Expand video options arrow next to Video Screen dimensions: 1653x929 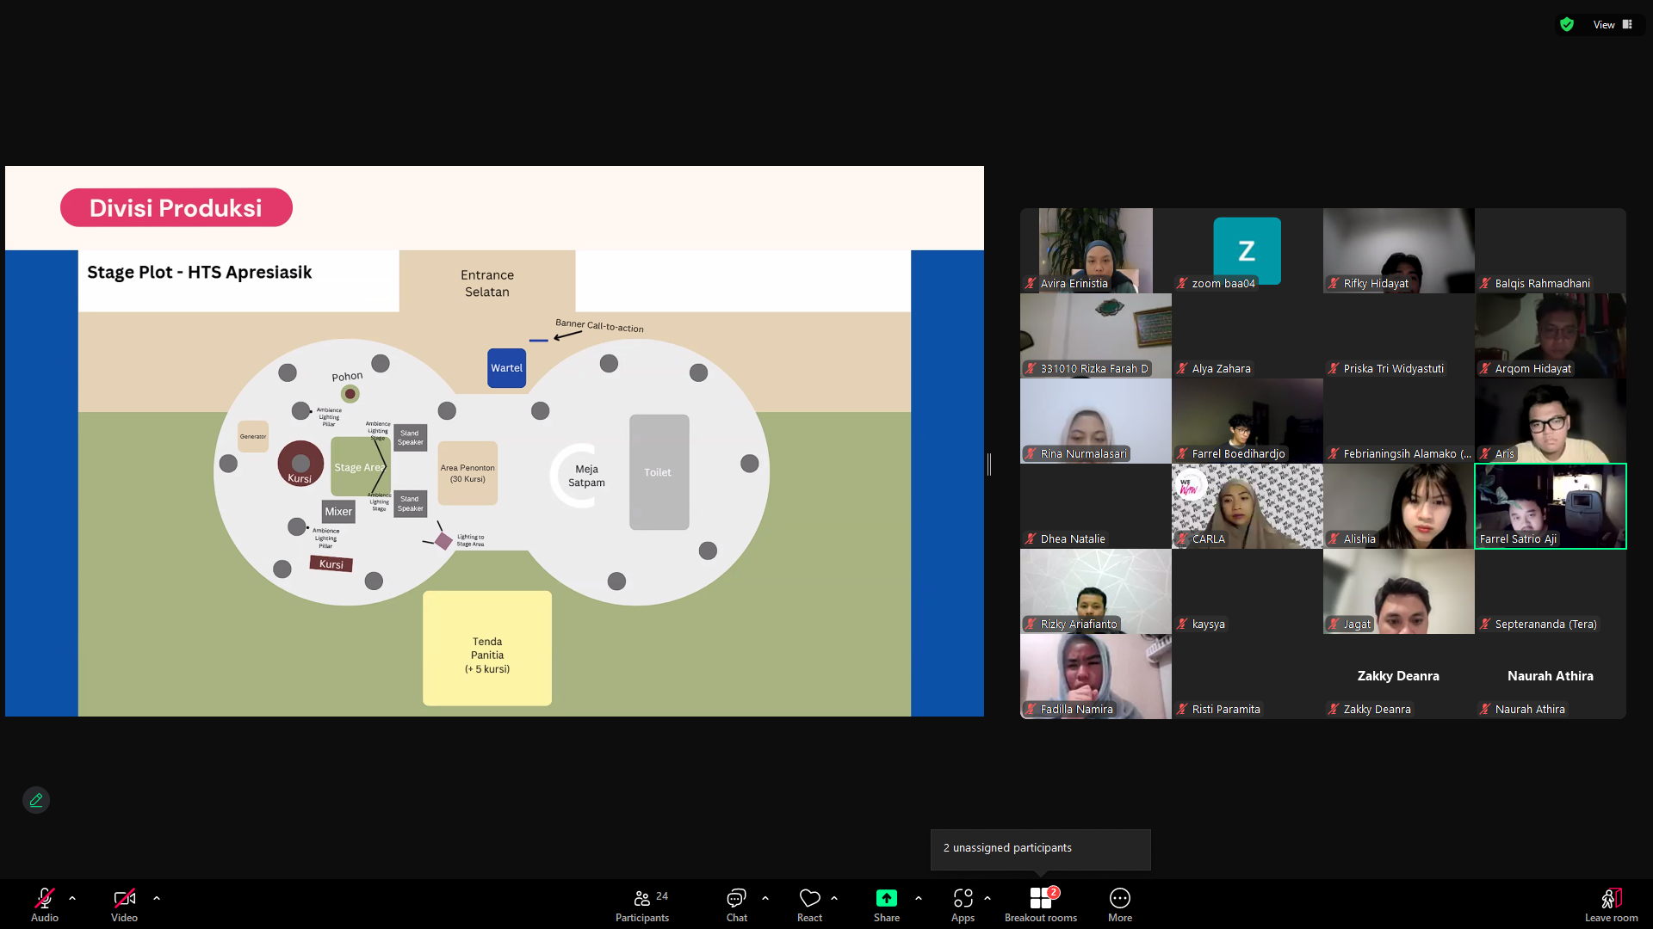(x=157, y=898)
